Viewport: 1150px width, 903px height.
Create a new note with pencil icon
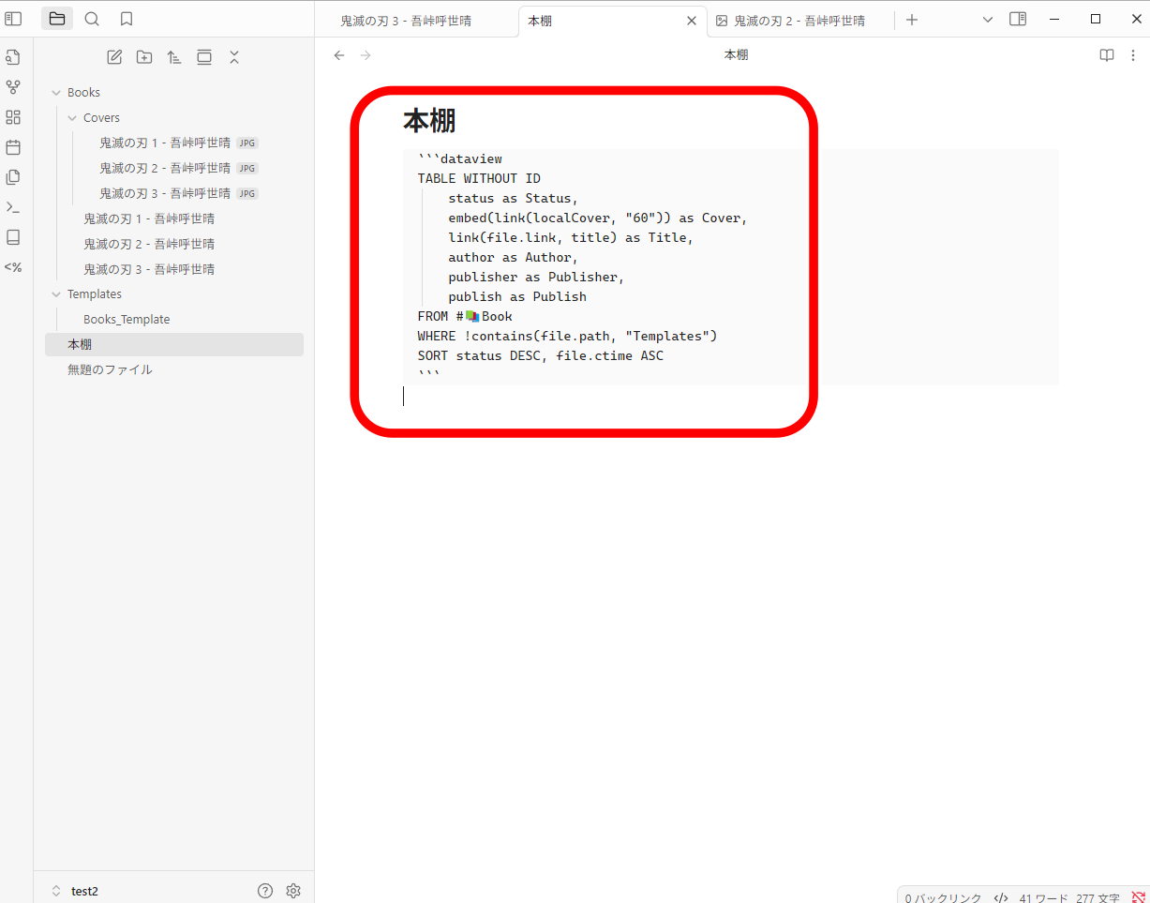[x=114, y=57]
